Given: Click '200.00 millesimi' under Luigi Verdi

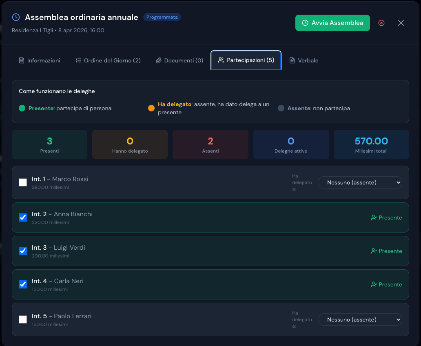Looking at the screenshot, I should [51, 256].
